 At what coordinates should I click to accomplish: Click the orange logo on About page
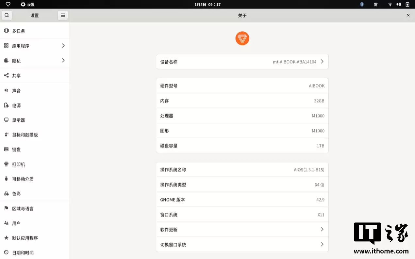pos(242,38)
